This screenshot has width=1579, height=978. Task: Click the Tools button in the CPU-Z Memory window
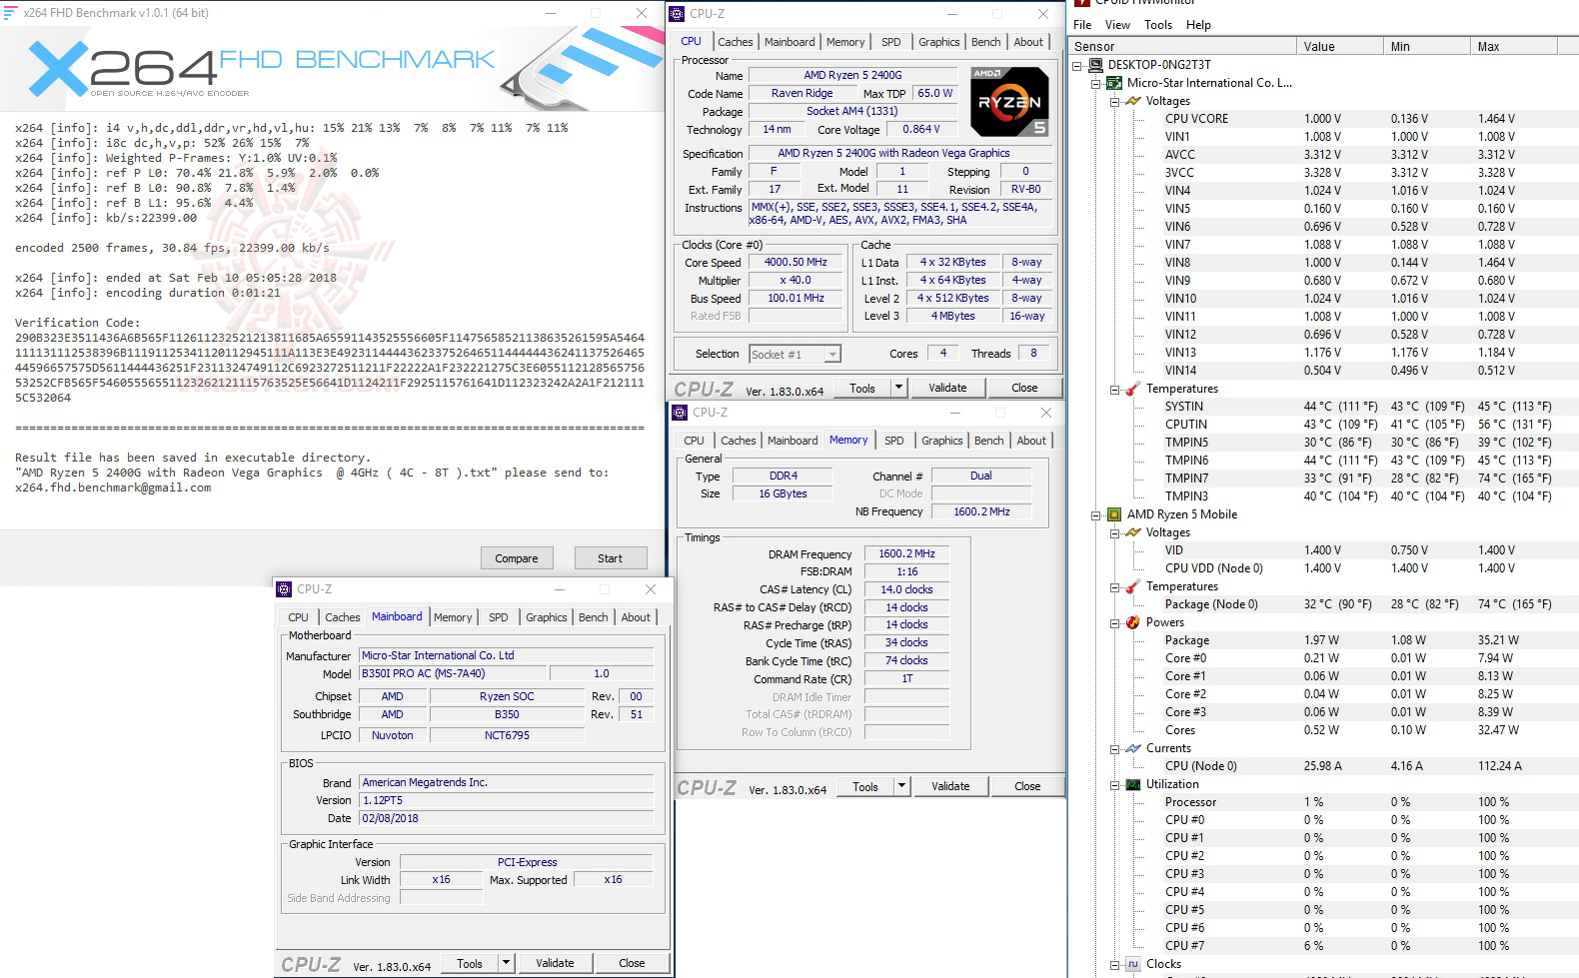pyautogui.click(x=865, y=786)
